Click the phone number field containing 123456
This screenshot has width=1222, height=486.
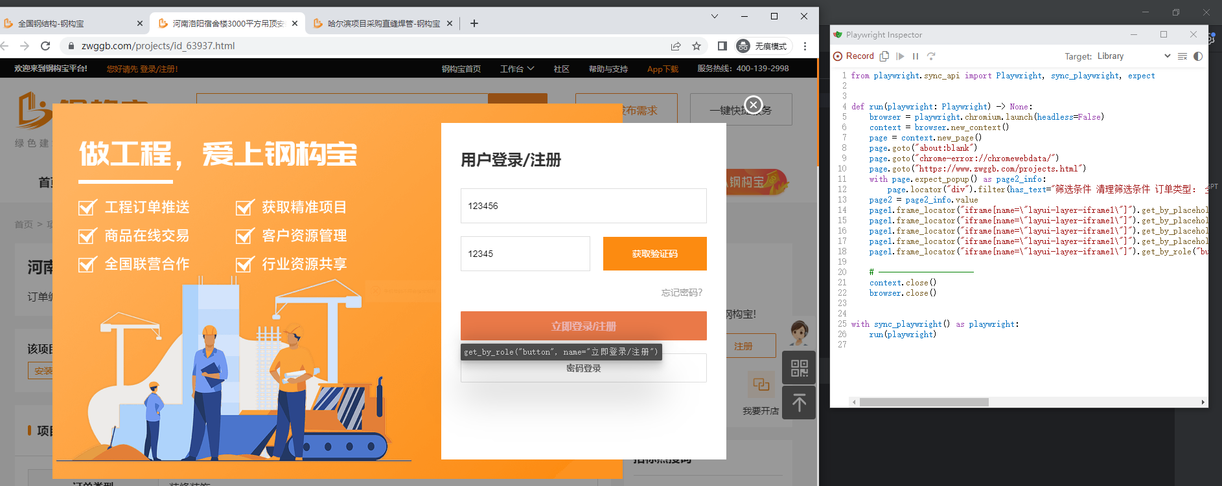[584, 206]
